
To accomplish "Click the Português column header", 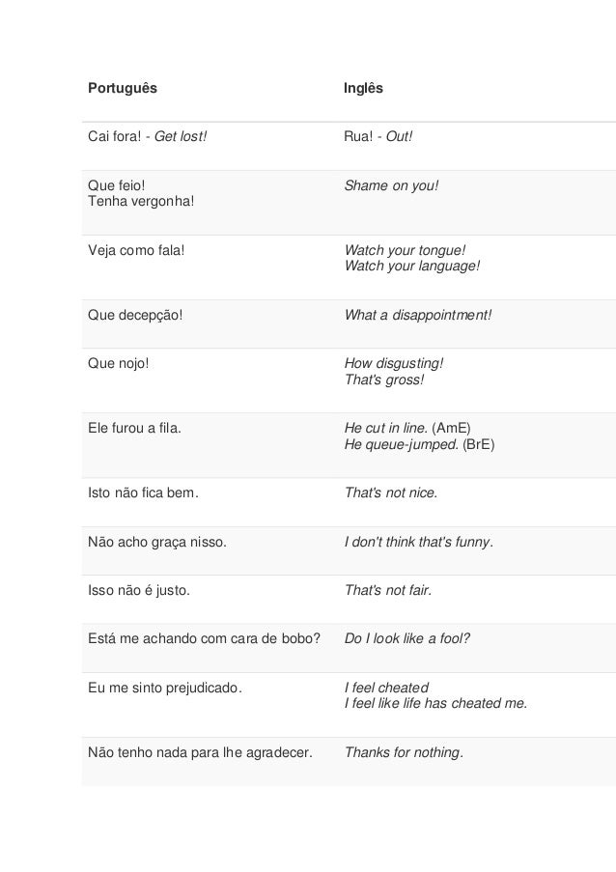I will [x=123, y=89].
